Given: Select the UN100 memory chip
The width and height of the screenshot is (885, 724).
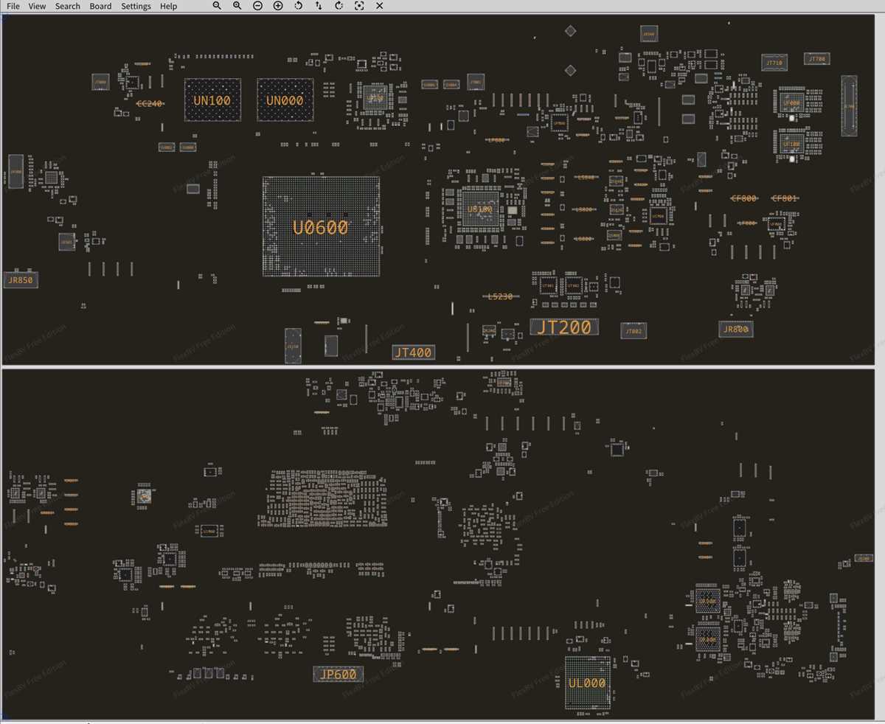Looking at the screenshot, I should tap(212, 100).
